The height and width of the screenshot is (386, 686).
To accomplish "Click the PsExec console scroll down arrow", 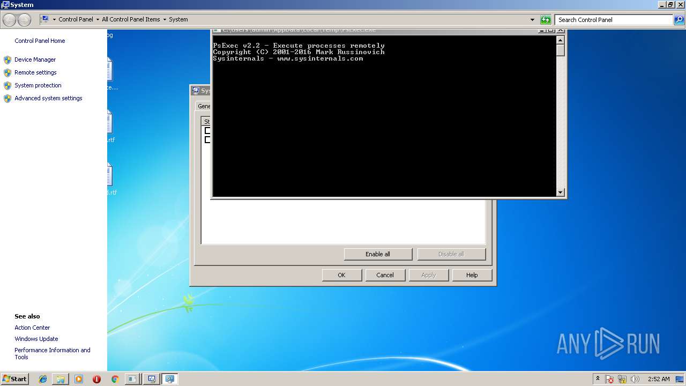I will 561,192.
